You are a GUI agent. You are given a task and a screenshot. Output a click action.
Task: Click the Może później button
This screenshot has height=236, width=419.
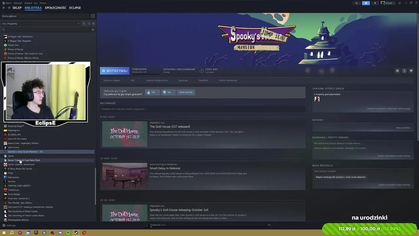coord(186,92)
